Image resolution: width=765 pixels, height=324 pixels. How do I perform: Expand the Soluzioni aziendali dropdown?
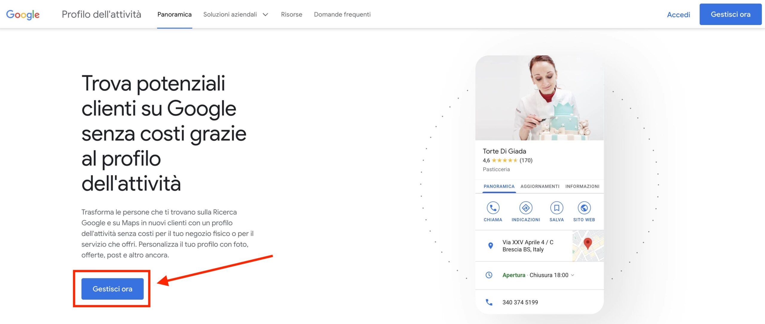tap(236, 14)
